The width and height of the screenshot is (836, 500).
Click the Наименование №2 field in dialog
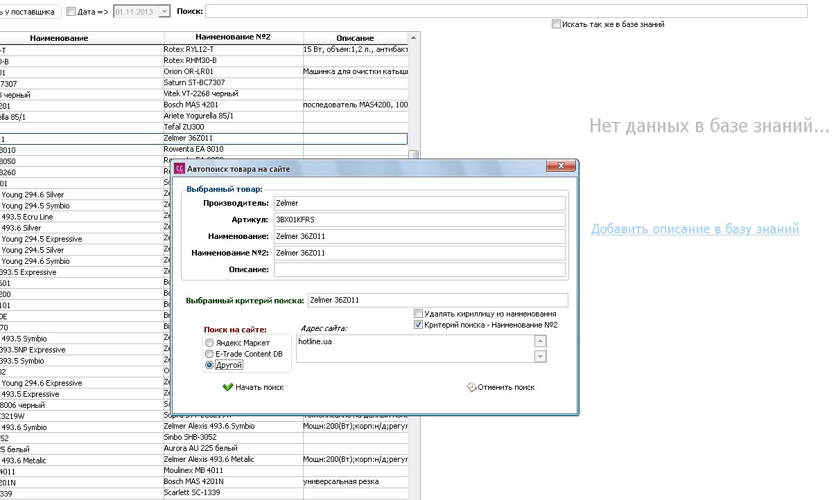pos(419,253)
